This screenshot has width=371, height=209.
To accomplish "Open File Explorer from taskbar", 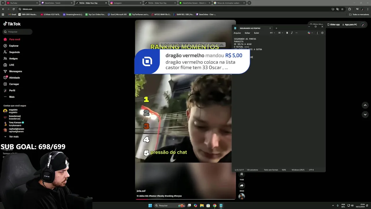I will point(202,206).
